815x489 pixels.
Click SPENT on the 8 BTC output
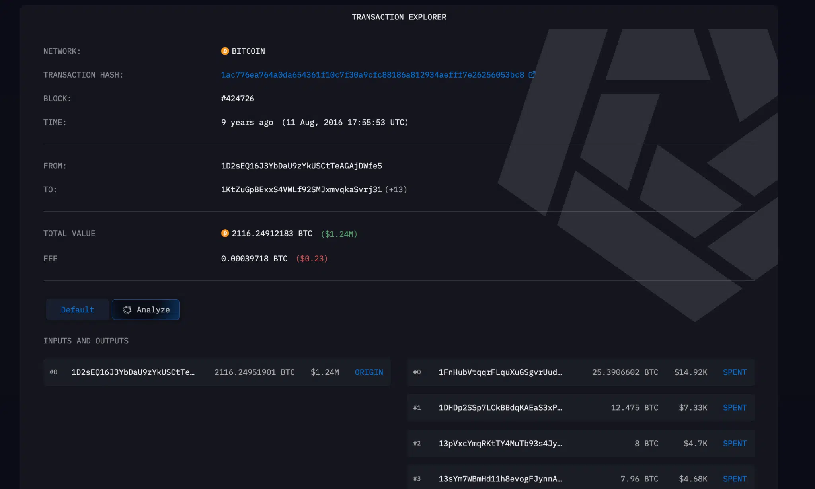click(x=735, y=443)
